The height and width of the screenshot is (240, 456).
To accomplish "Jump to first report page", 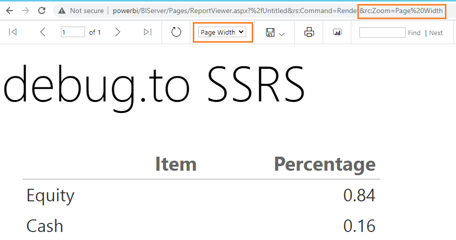I will (x=13, y=32).
